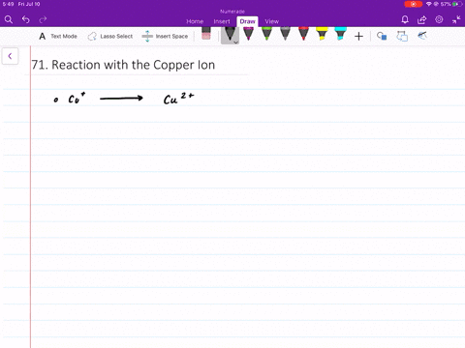Open the shapes tool
This screenshot has height=348, width=465.
click(x=382, y=36)
